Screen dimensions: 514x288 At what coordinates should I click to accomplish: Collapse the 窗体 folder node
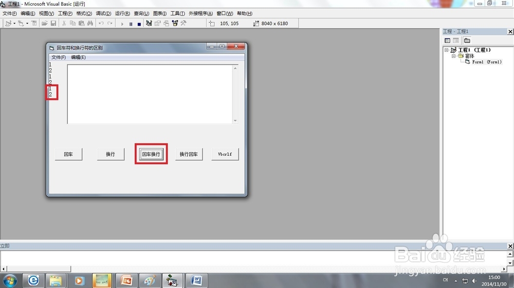(x=454, y=56)
